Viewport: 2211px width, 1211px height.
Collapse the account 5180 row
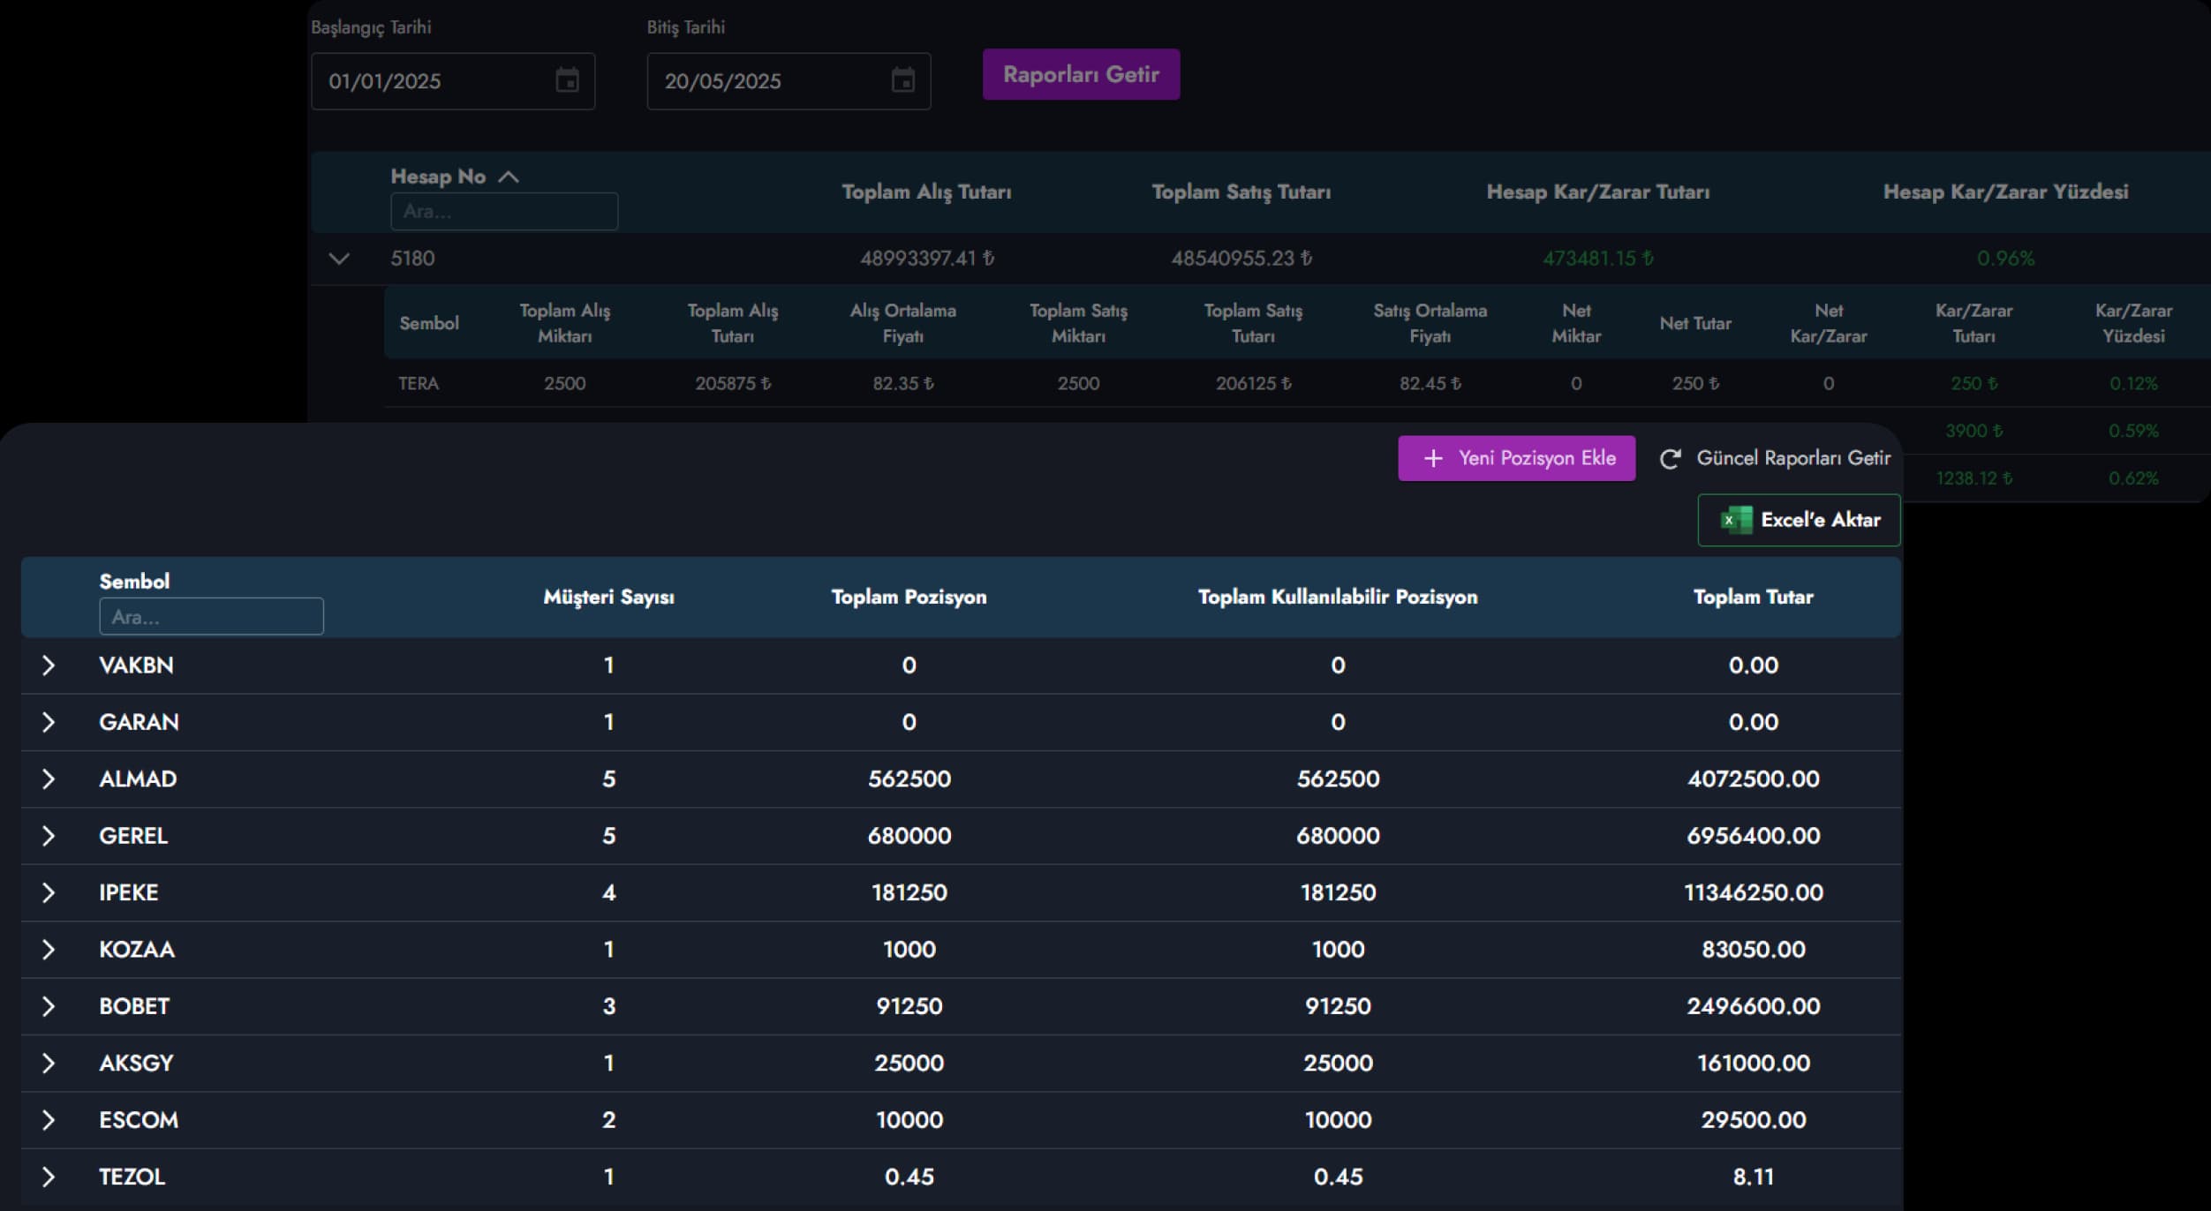[x=339, y=259]
